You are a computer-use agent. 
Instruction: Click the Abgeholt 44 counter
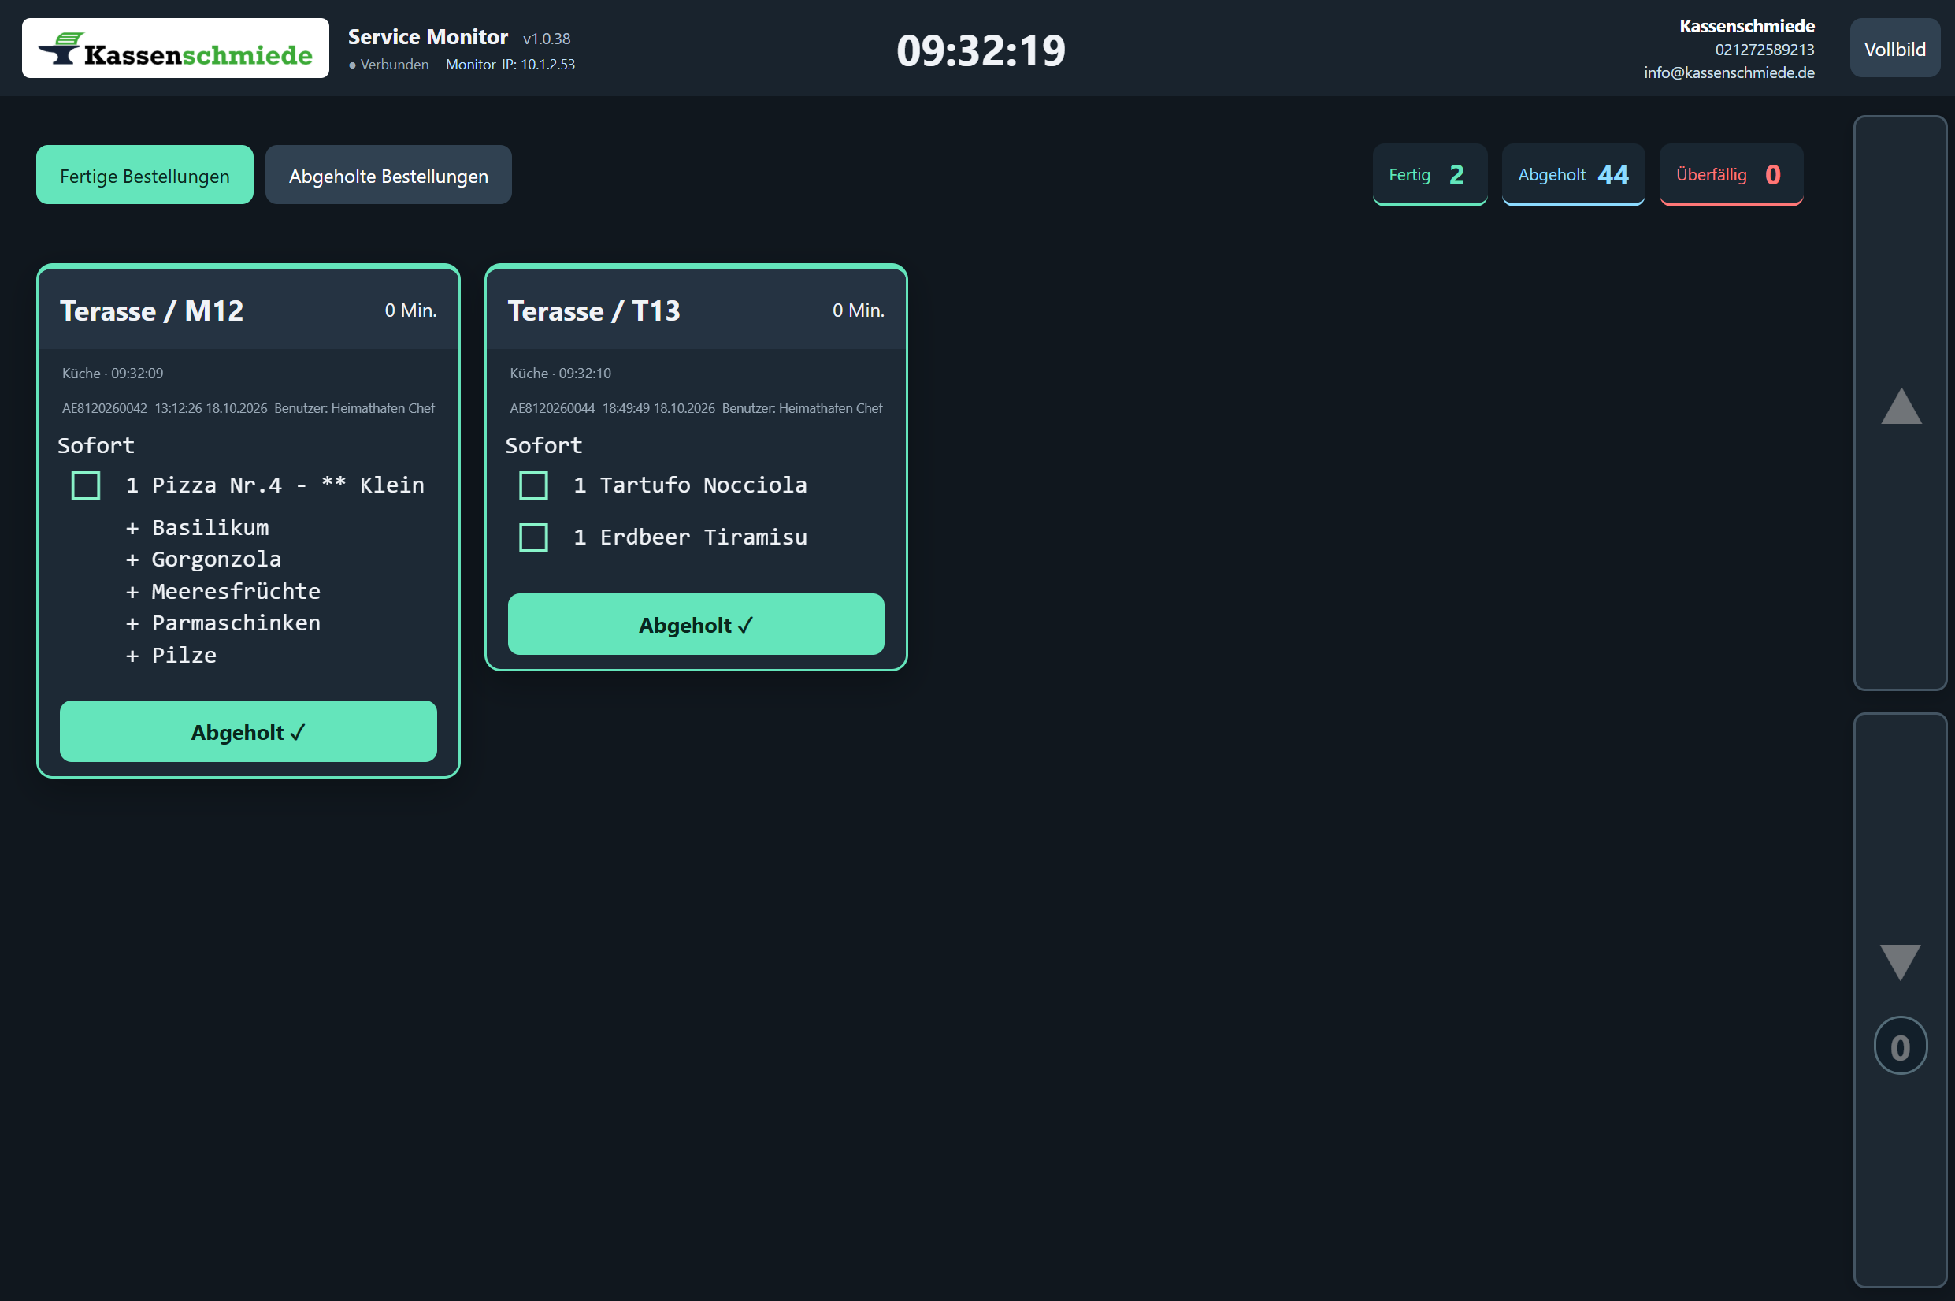[x=1574, y=175]
